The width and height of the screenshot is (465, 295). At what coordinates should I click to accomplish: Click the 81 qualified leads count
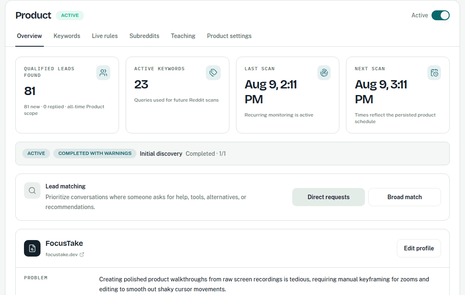30,91
